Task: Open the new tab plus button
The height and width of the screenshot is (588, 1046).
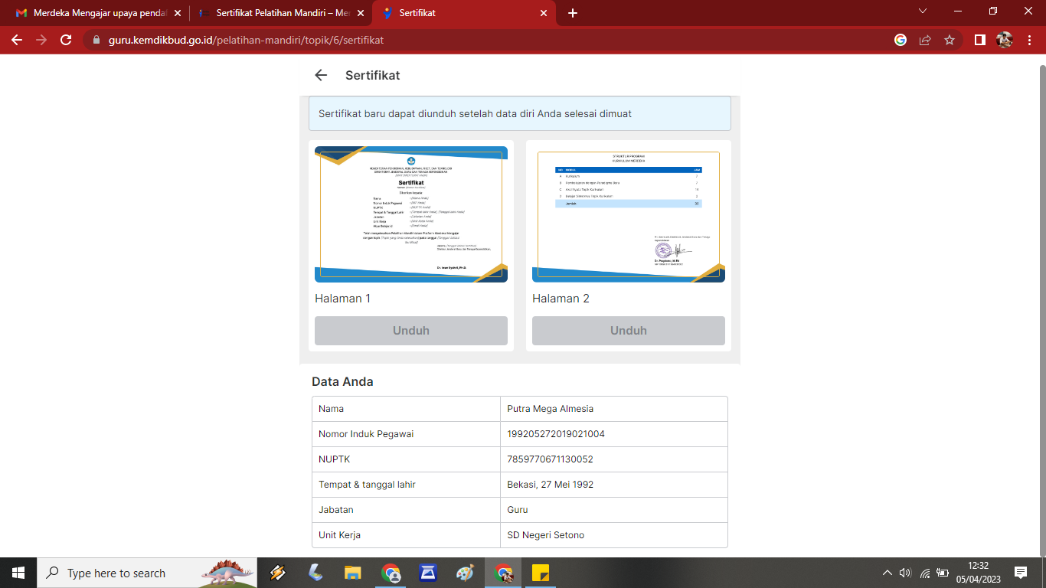Action: [x=573, y=13]
